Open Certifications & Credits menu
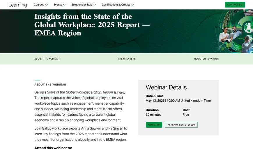Image resolution: width=253 pixels, height=153 pixels. pyautogui.click(x=116, y=5)
